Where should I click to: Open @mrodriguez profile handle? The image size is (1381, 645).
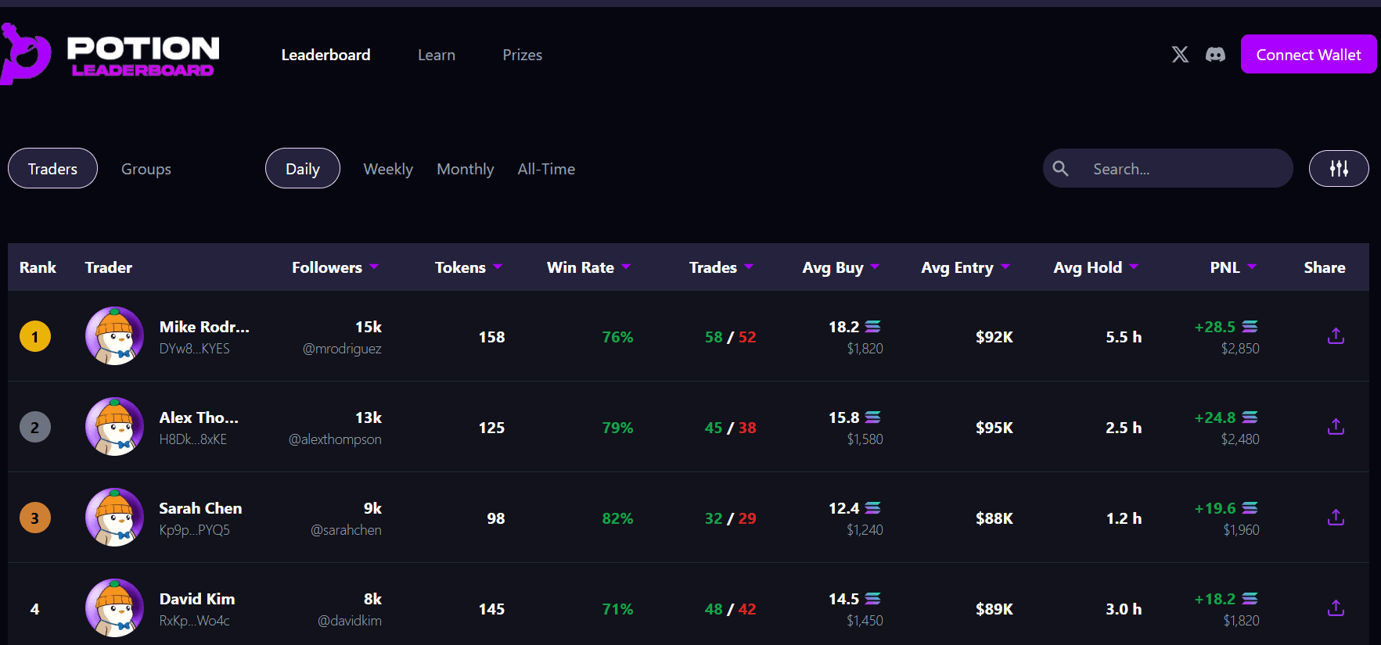click(x=342, y=349)
